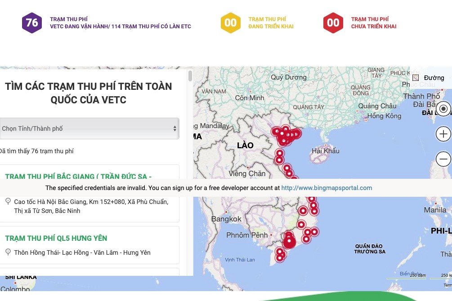
Task: Click the Manila map label
Action: pos(435,210)
